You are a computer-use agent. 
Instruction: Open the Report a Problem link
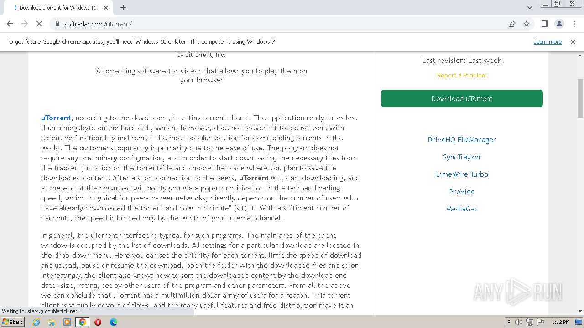click(462, 75)
